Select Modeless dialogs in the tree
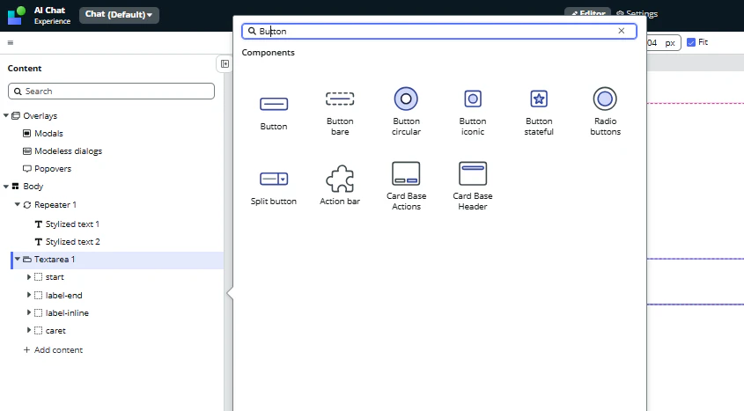The image size is (744, 411). point(69,150)
